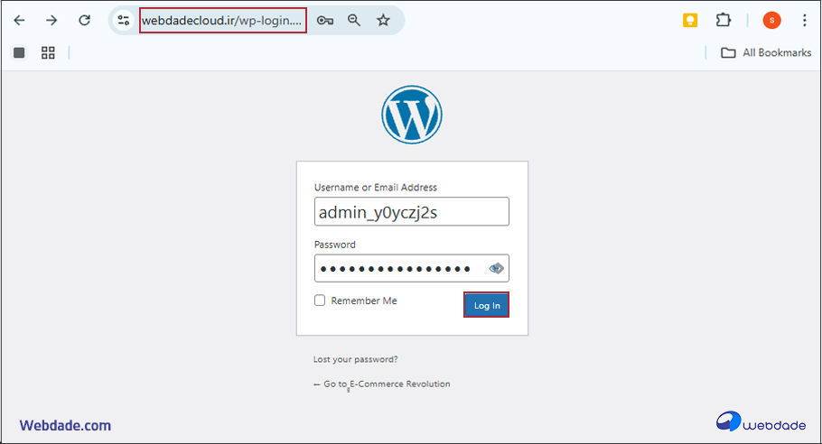Click the WordPress logo
Screen dimensions: 822x444
pyautogui.click(x=411, y=115)
